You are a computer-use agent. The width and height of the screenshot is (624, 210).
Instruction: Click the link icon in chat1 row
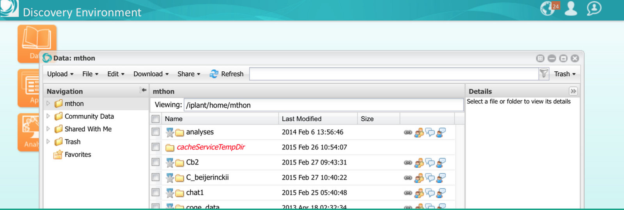408,192
